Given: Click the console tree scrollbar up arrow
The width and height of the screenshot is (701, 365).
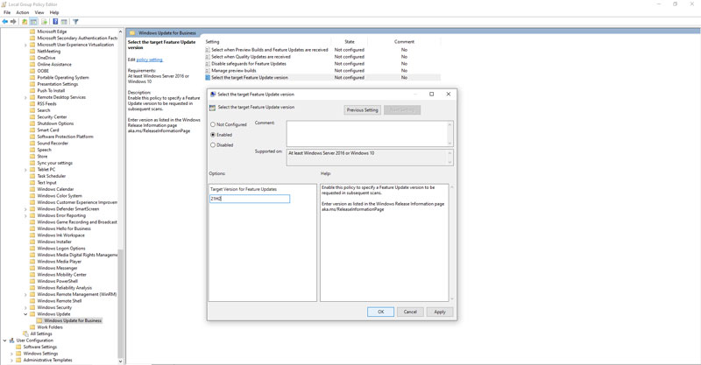Looking at the screenshot, I should click(120, 32).
